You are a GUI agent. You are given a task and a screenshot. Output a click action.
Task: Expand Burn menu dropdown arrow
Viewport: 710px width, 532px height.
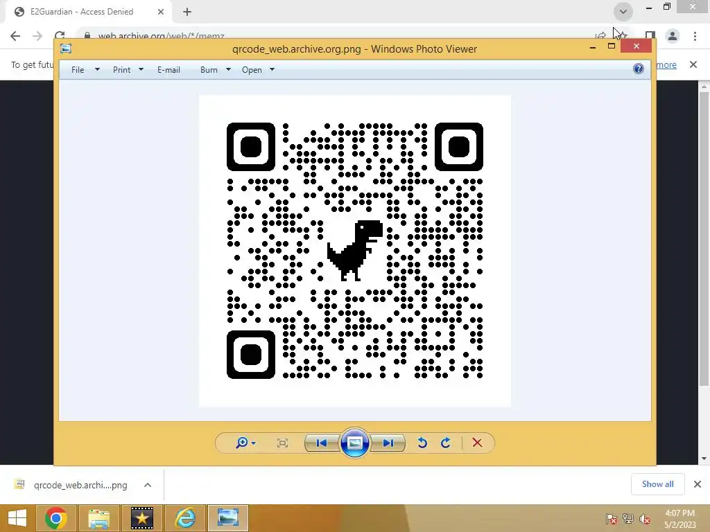point(228,70)
